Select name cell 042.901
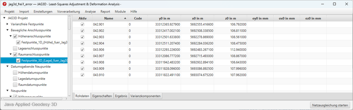 coord(110,24)
